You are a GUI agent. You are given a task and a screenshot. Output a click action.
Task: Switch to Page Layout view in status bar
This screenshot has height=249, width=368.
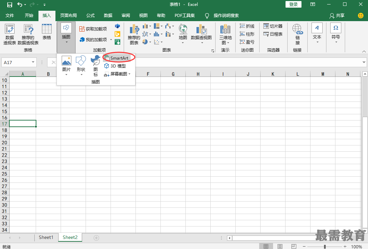pos(280,246)
